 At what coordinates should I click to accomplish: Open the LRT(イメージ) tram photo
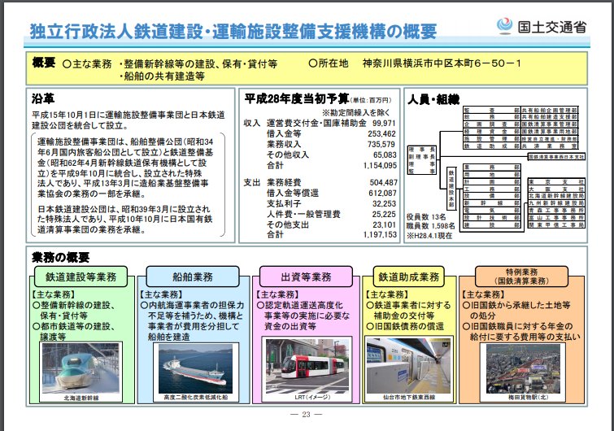307,366
